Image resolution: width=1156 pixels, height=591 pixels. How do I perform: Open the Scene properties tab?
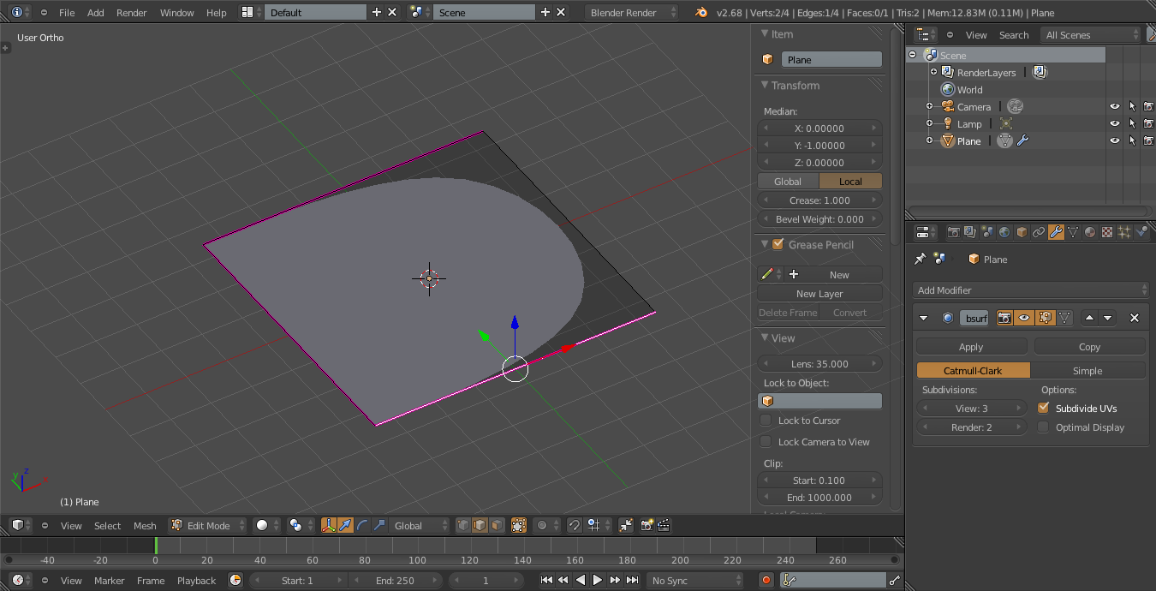tap(986, 232)
